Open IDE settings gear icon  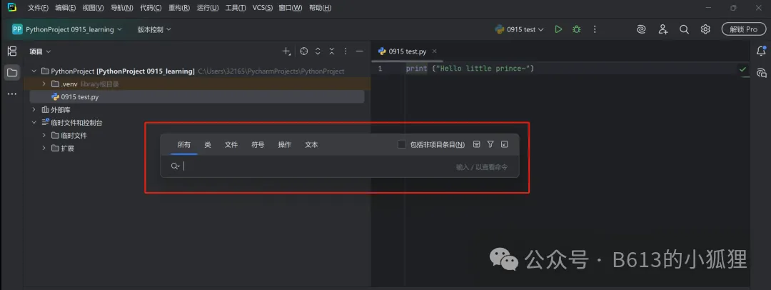[705, 29]
